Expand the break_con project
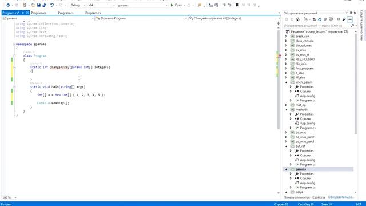The width and height of the screenshot is (366, 206). 286,36
